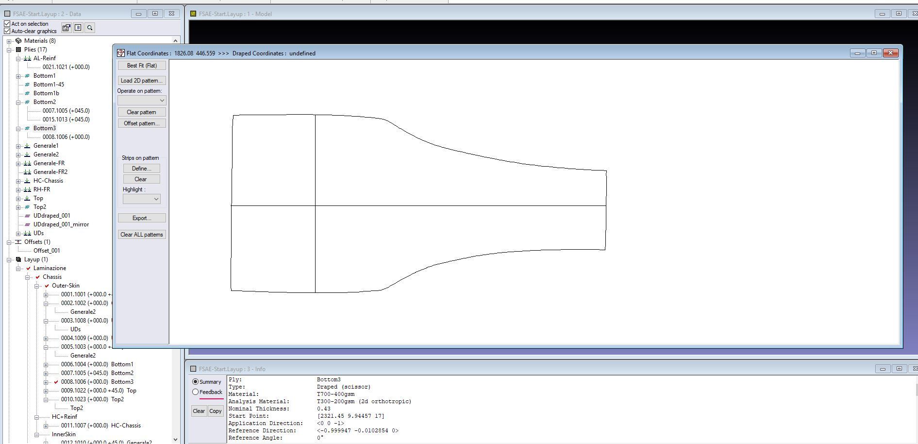Click Load 2D pattern button
The height and width of the screenshot is (444, 918).
coord(142,81)
